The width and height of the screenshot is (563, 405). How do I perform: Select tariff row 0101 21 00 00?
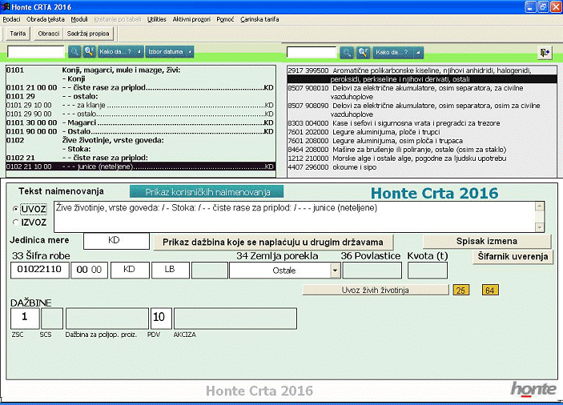click(140, 87)
